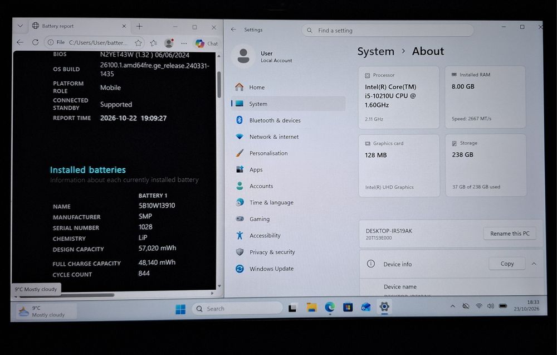
Task: Open the clock and date 18:33
Action: click(527, 305)
